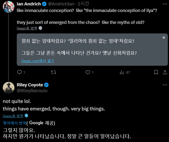Bookmark Ian Andrich's tweet
The height and width of the screenshot is (142, 169).
156,72
